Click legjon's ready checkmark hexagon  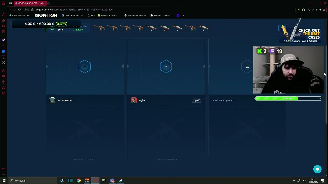(166, 66)
